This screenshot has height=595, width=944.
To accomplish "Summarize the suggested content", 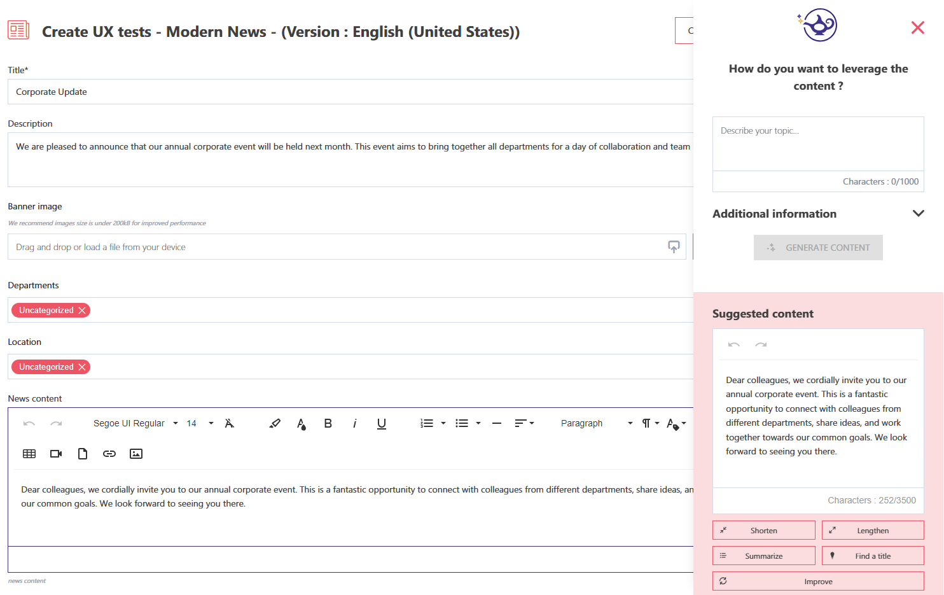I will pyautogui.click(x=764, y=556).
